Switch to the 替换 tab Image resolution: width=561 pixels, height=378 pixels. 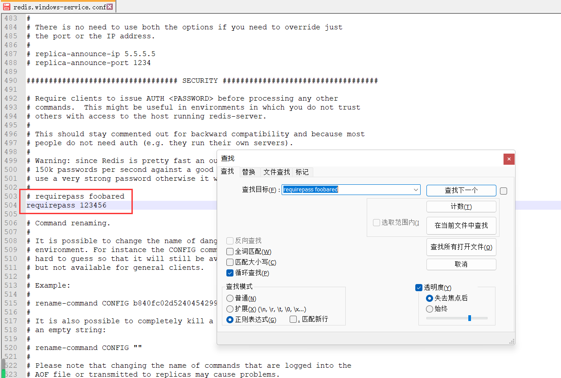tap(249, 172)
